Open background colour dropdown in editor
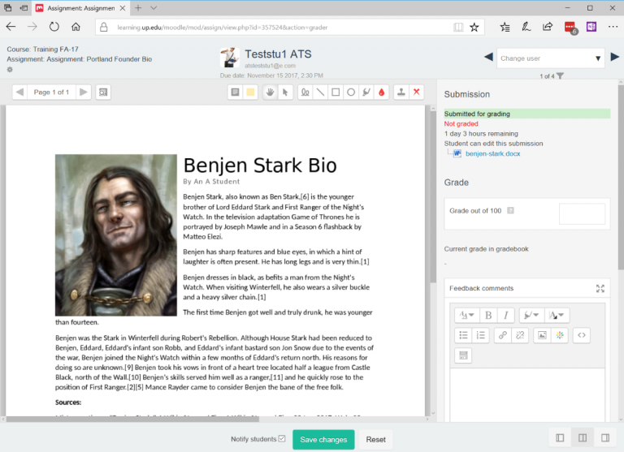Screen dimensions: 624x452 (x=531, y=315)
